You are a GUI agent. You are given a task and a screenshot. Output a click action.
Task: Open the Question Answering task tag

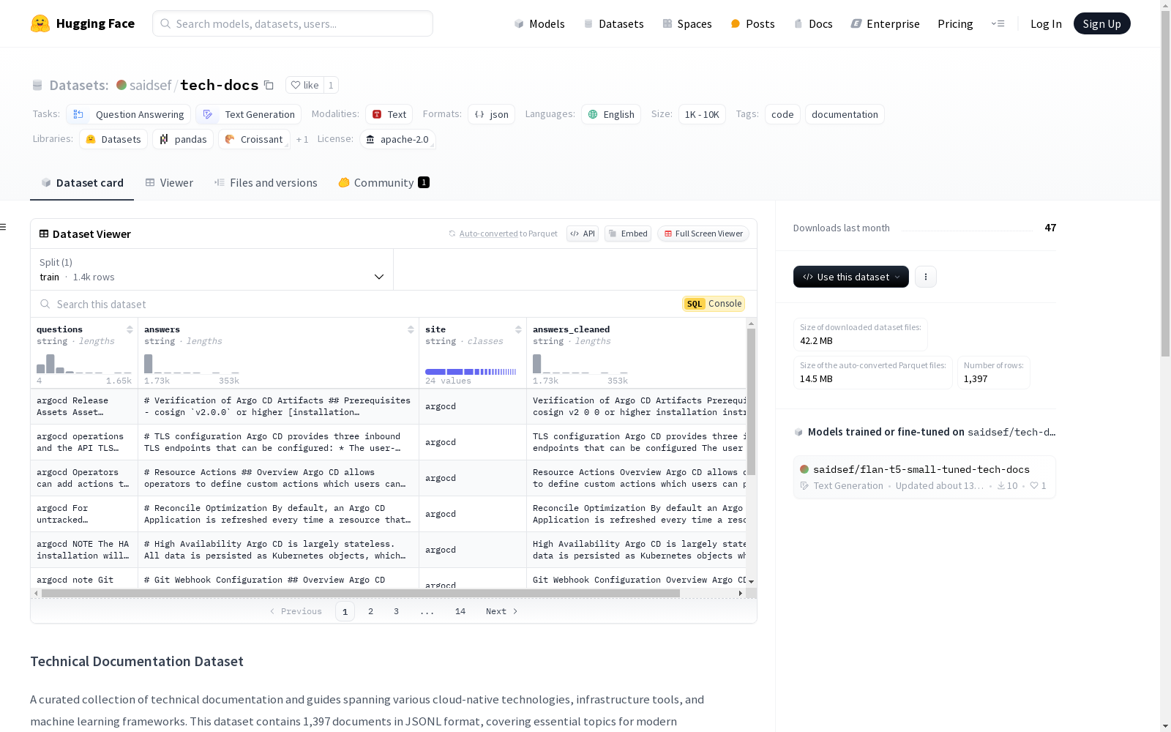[129, 114]
